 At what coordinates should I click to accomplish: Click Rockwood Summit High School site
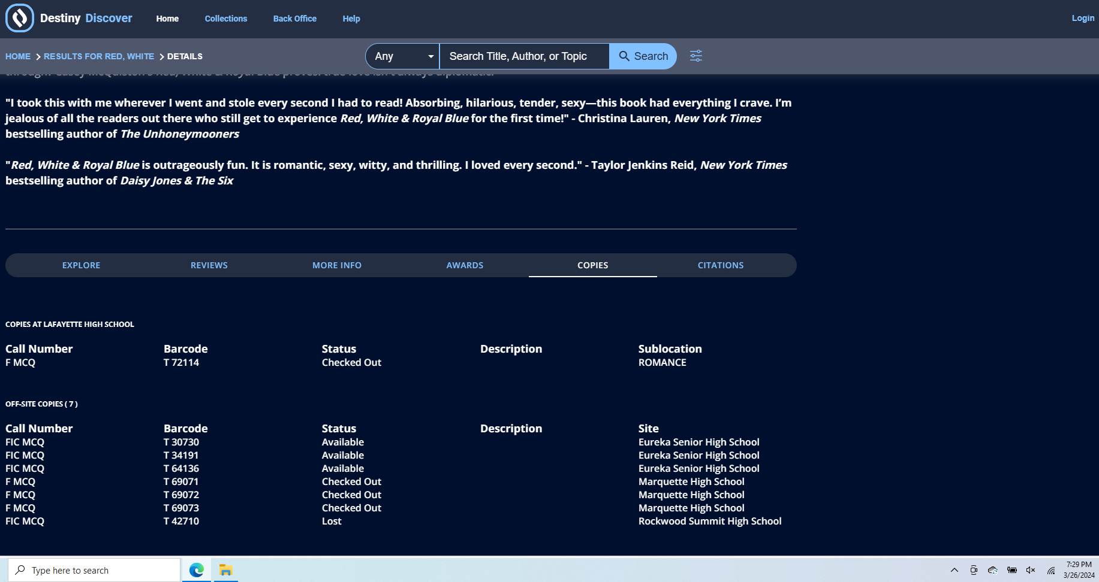(x=710, y=521)
